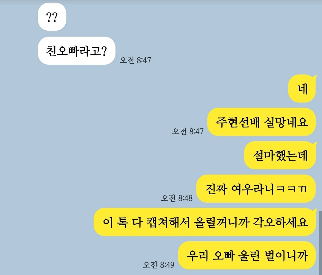Screen dimensions: 322x275
Task: Click the 오전 8:49 timestamp
Action: 159,265
